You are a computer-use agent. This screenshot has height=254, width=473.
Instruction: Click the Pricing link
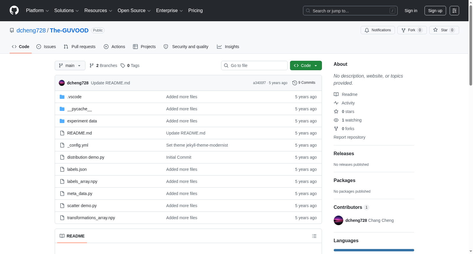[x=195, y=11]
